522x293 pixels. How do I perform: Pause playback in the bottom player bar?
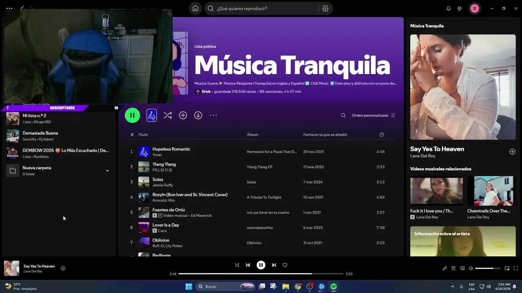point(261,265)
